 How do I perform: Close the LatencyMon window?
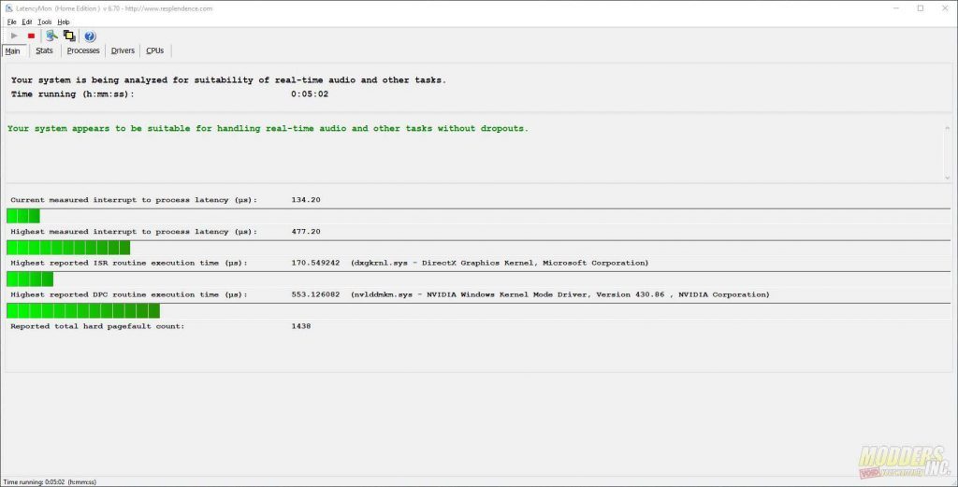pos(944,8)
